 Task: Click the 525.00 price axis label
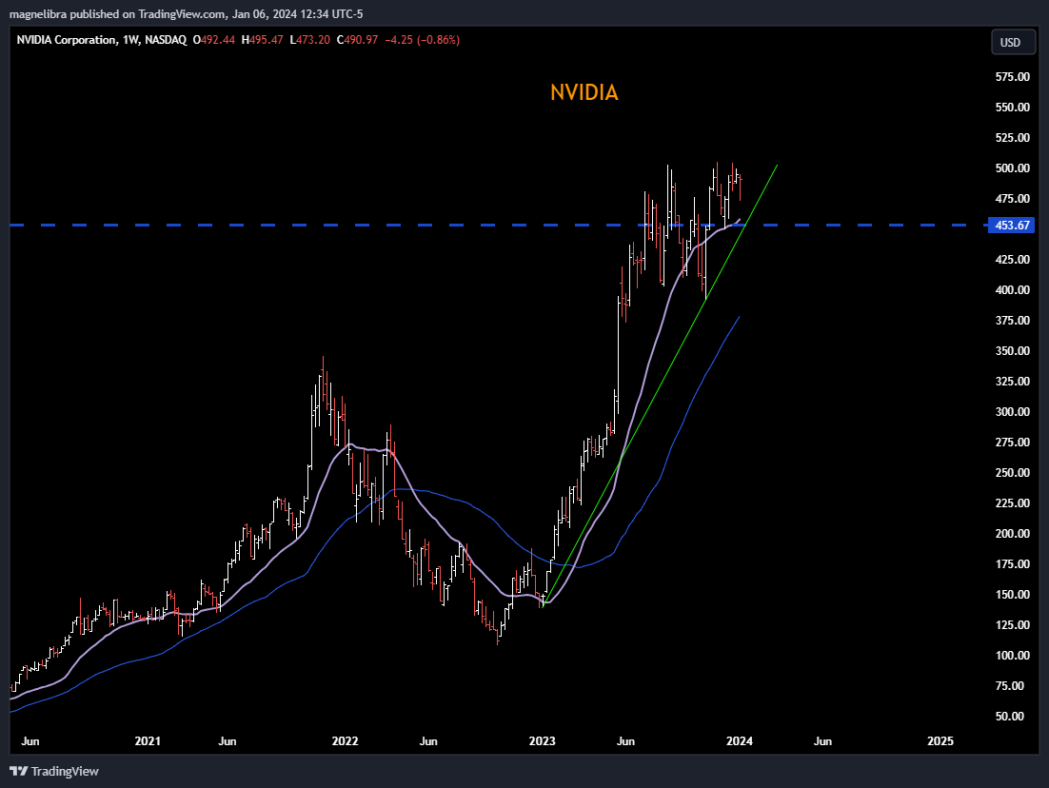click(1012, 138)
